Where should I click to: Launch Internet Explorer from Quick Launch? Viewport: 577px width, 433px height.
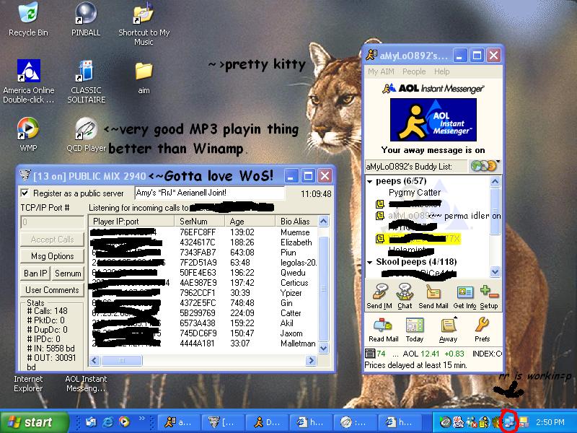(107, 421)
